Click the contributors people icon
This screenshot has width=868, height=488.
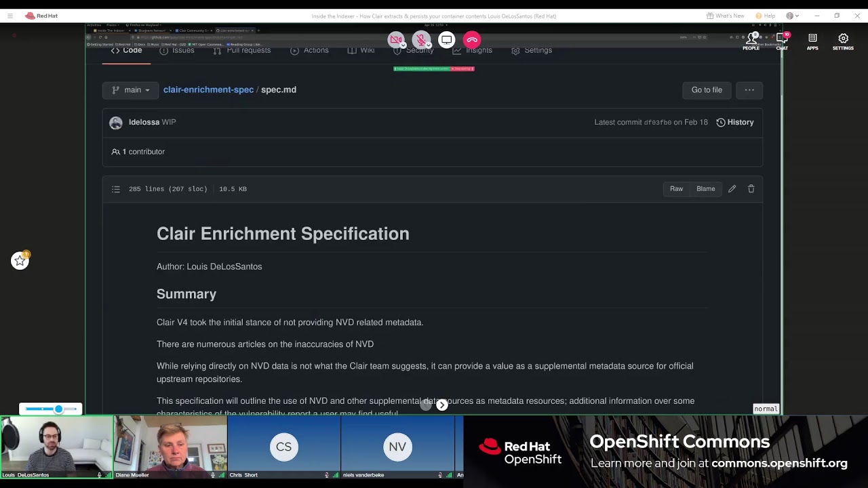[116, 152]
